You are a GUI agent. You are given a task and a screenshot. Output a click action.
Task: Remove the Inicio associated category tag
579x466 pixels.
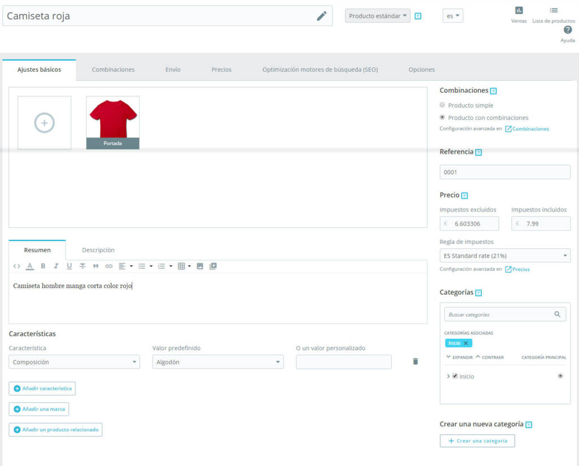[x=466, y=343]
